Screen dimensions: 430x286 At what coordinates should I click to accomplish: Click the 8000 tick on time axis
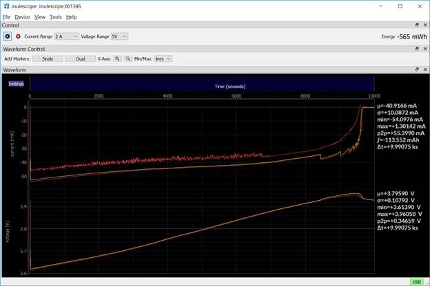pos(305,96)
